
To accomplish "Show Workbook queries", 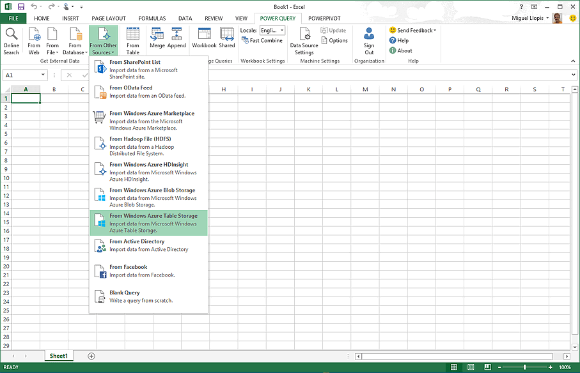I will [x=204, y=38].
